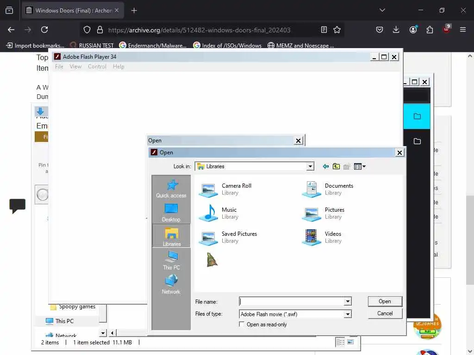The image size is (474, 355).
Task: Enable Open as read-only checkbox
Action: 242,324
